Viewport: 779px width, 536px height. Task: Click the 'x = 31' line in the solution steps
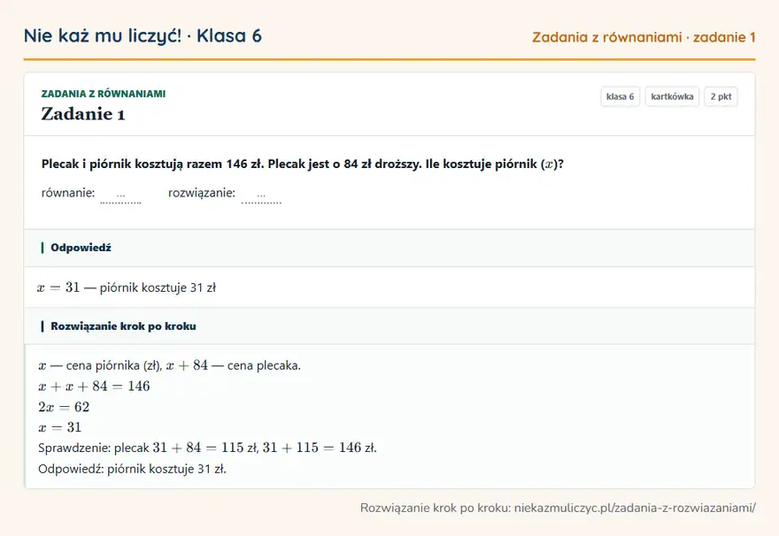[x=59, y=427]
